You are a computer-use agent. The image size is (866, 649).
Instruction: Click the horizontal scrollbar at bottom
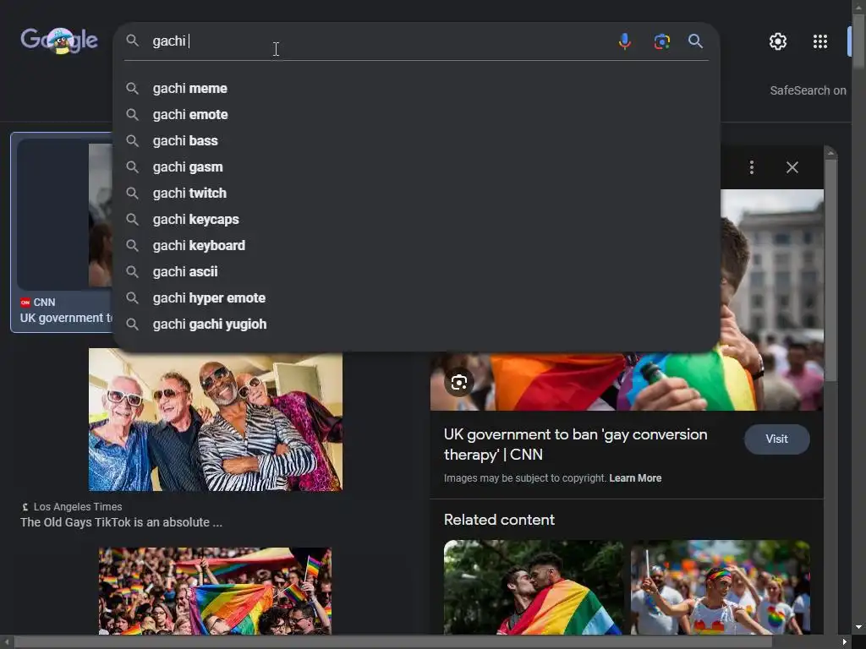393,642
